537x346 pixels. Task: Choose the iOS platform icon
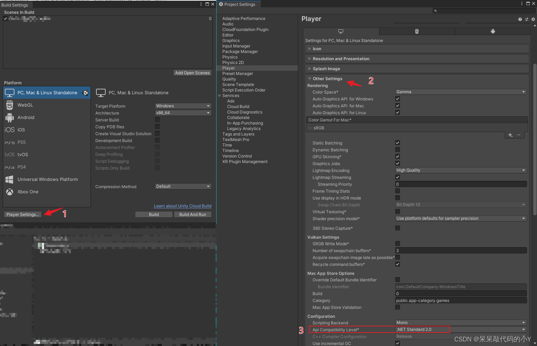(x=10, y=130)
